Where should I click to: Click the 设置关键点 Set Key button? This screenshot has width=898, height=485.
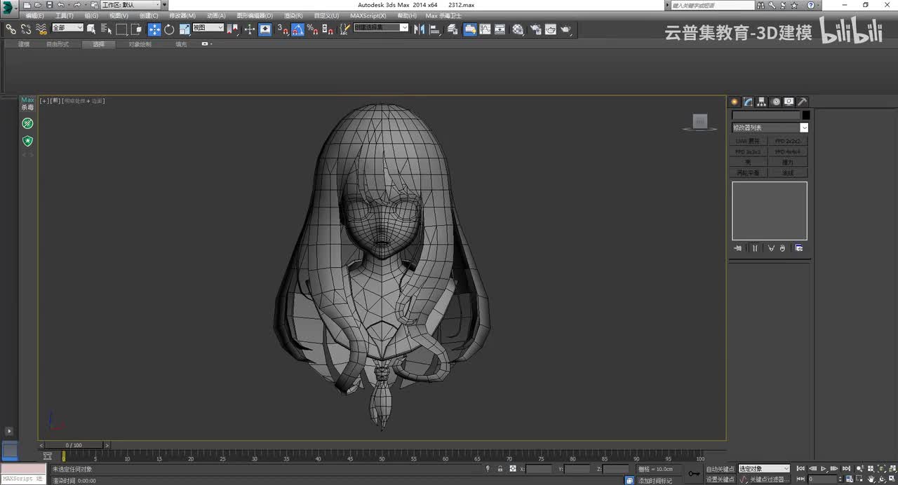coord(720,479)
